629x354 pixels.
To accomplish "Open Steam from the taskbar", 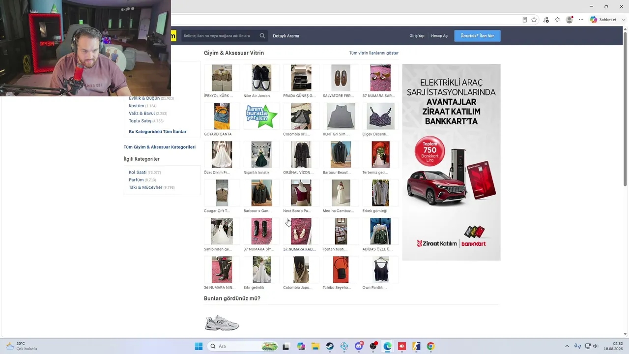I will click(330, 346).
